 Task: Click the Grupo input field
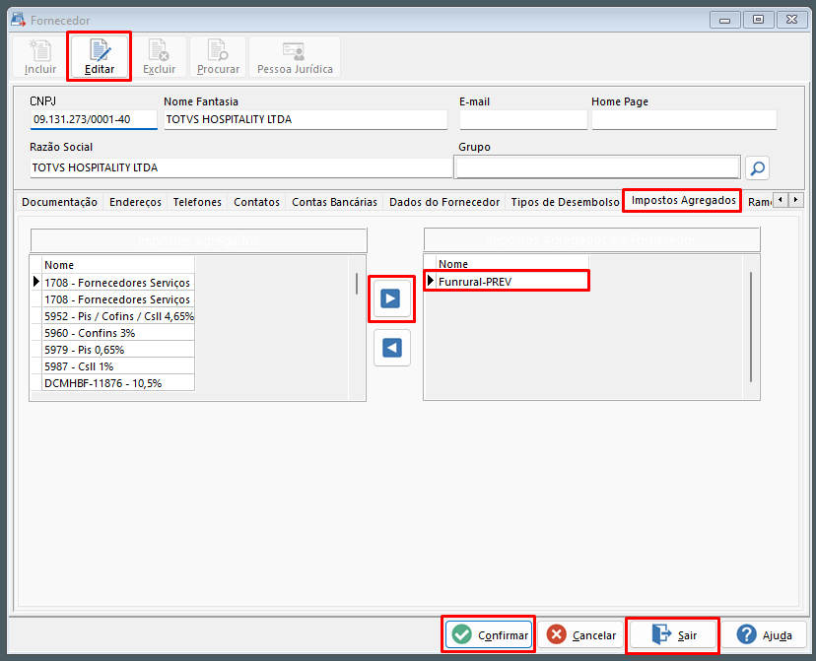tap(597, 167)
